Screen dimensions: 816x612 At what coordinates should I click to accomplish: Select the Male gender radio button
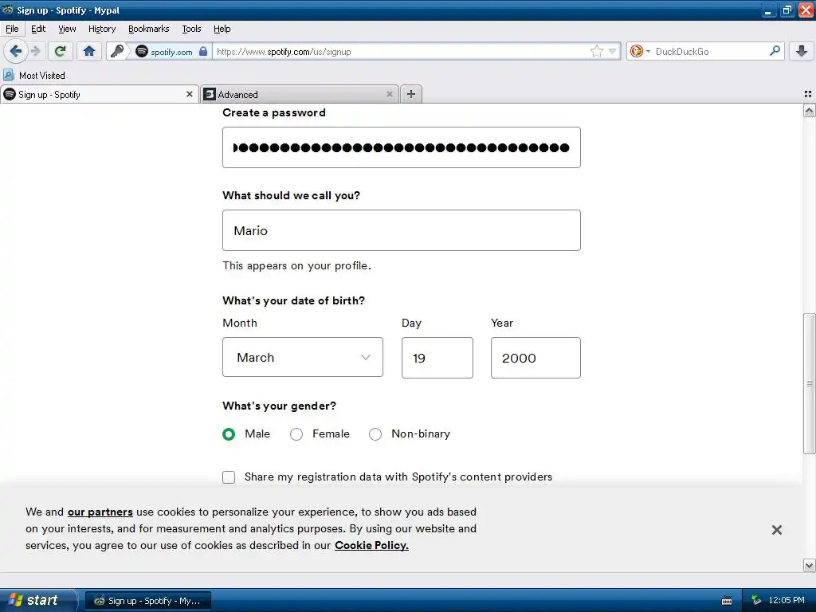[229, 434]
